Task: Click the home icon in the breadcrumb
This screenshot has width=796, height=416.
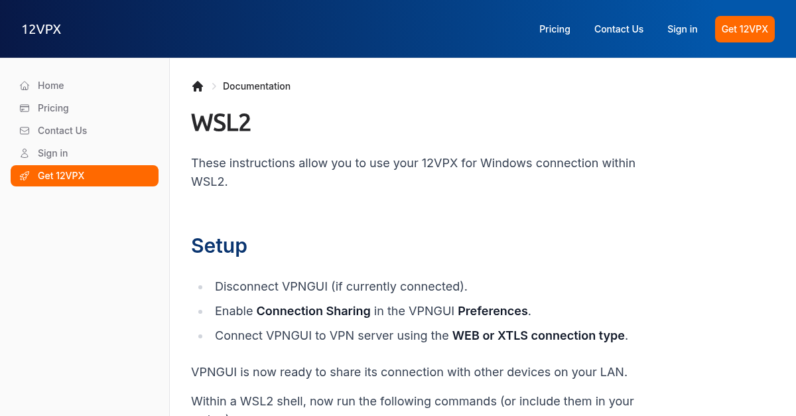Action: coord(198,86)
